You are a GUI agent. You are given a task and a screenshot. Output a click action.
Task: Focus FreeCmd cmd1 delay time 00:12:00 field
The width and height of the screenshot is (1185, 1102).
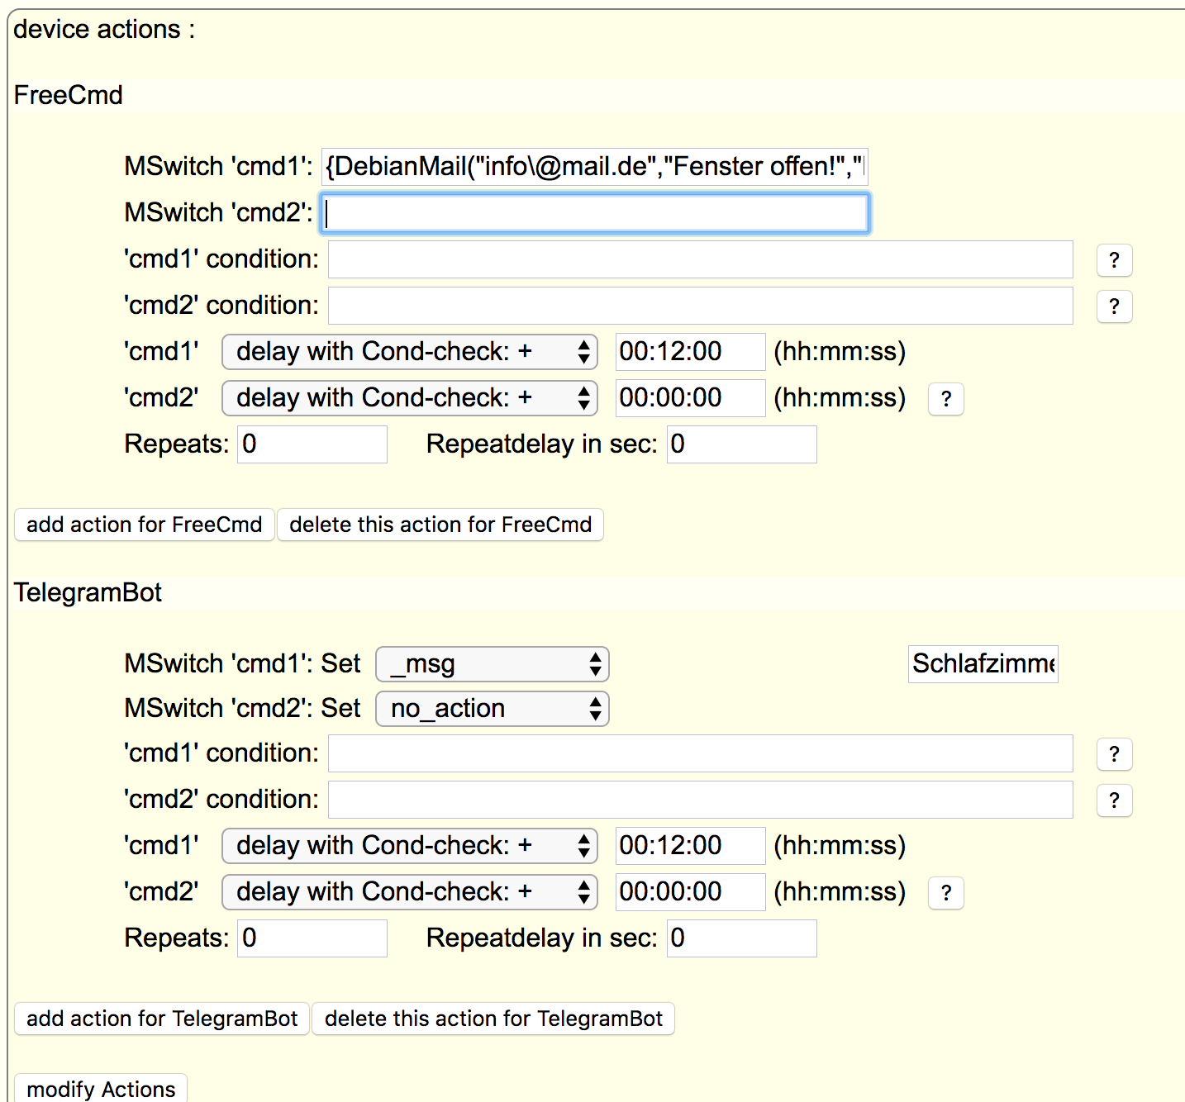pos(690,352)
